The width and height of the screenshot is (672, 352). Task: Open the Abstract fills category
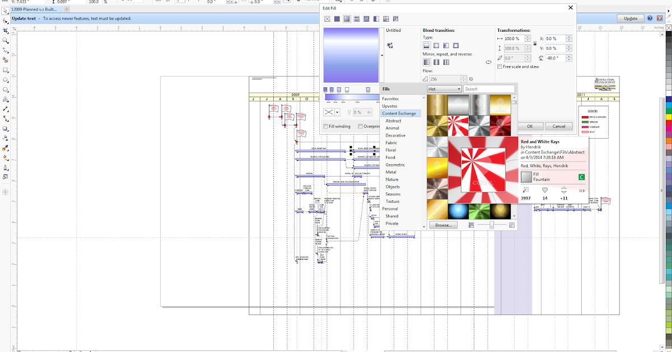point(393,121)
